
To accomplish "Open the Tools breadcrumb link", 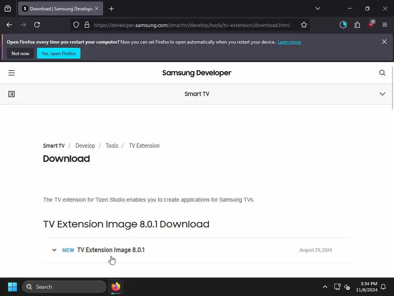I will pos(112,146).
